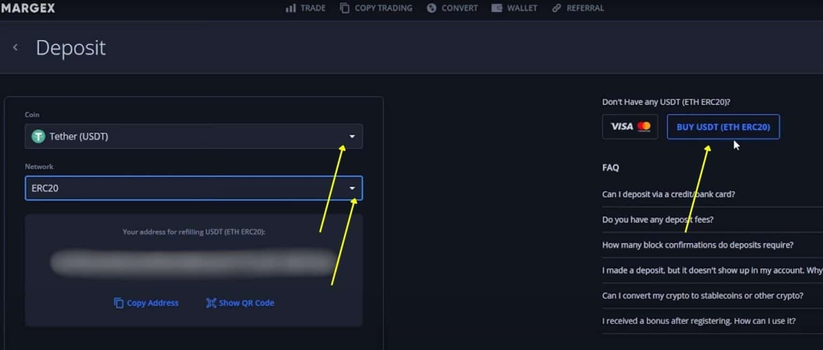This screenshot has width=823, height=350.
Task: Click the Mastercard logo
Action: 644,126
